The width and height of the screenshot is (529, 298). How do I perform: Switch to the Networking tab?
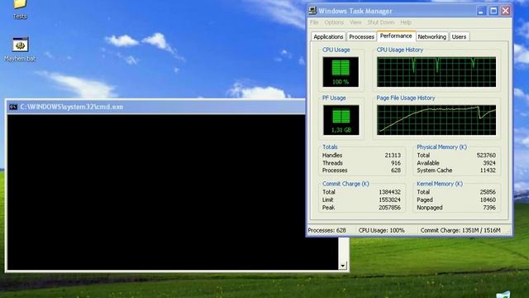pos(431,36)
